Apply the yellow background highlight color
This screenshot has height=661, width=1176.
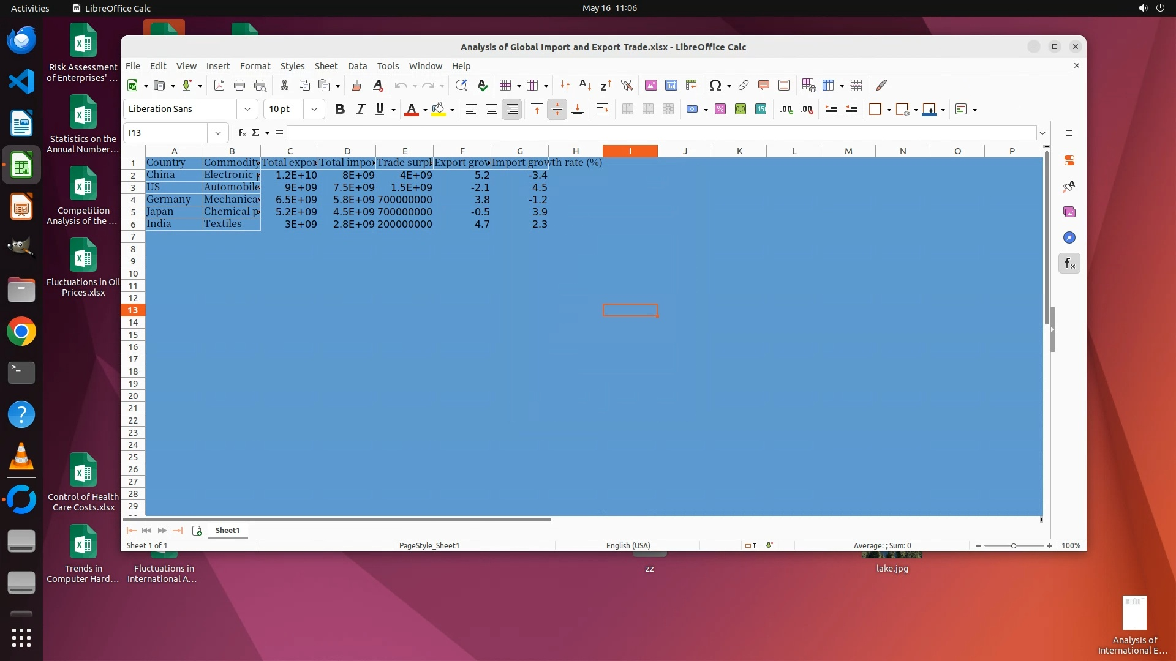coord(439,110)
